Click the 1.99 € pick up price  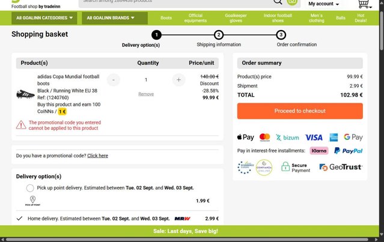point(203,201)
